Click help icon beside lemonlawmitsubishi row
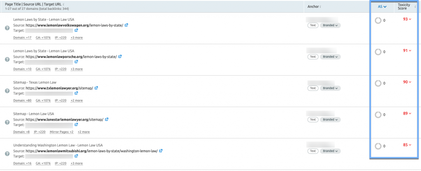The image size is (421, 171). coord(7,153)
